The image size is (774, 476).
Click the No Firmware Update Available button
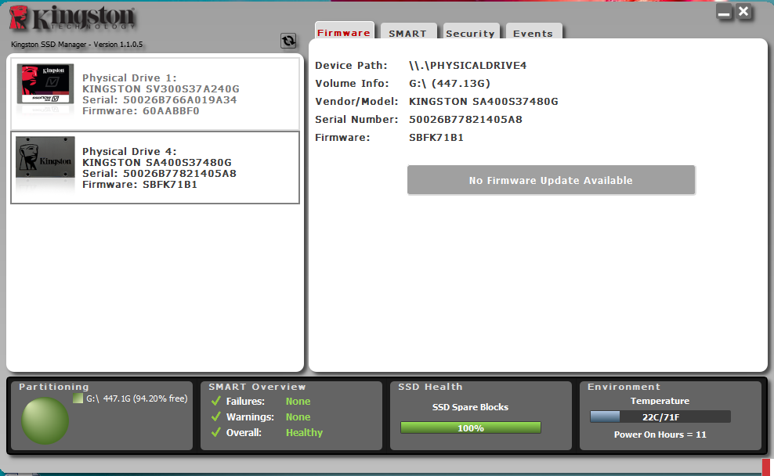pos(551,180)
